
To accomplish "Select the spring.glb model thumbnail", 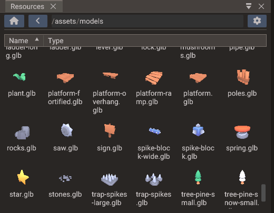I will [242, 132].
